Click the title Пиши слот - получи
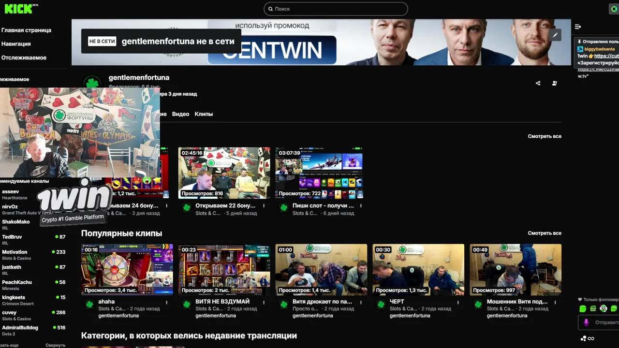619x348 pixels. click(x=323, y=206)
